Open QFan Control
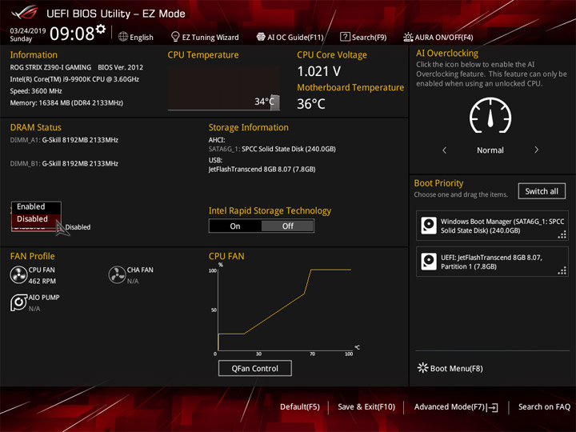Image resolution: width=576 pixels, height=432 pixels. [255, 368]
